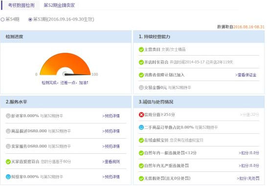The image size is (267, 186).
Task: Select the 第54期 radio button
Action: pyautogui.click(x=2, y=20)
